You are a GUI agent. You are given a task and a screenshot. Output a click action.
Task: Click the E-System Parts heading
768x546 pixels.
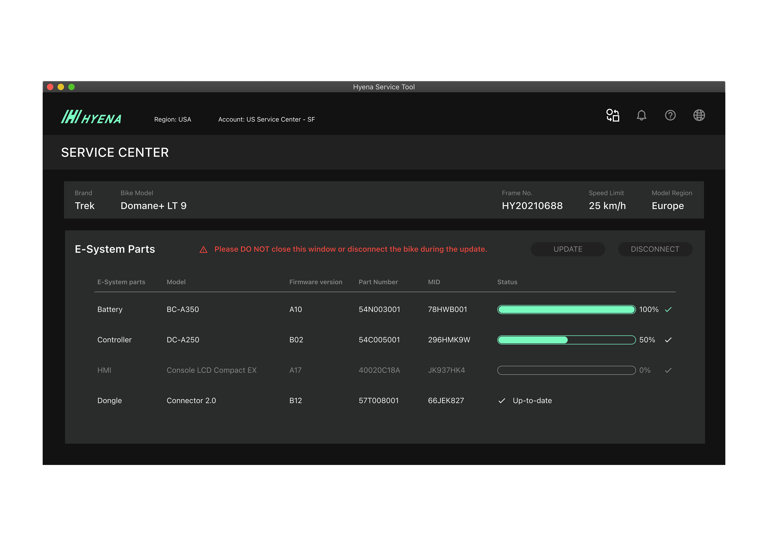(115, 249)
